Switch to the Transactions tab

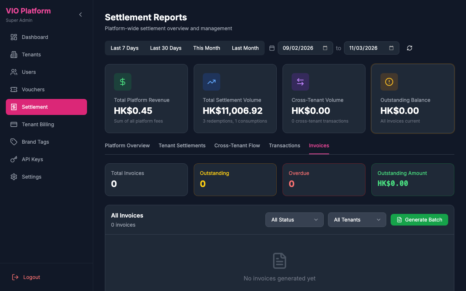[284, 145]
